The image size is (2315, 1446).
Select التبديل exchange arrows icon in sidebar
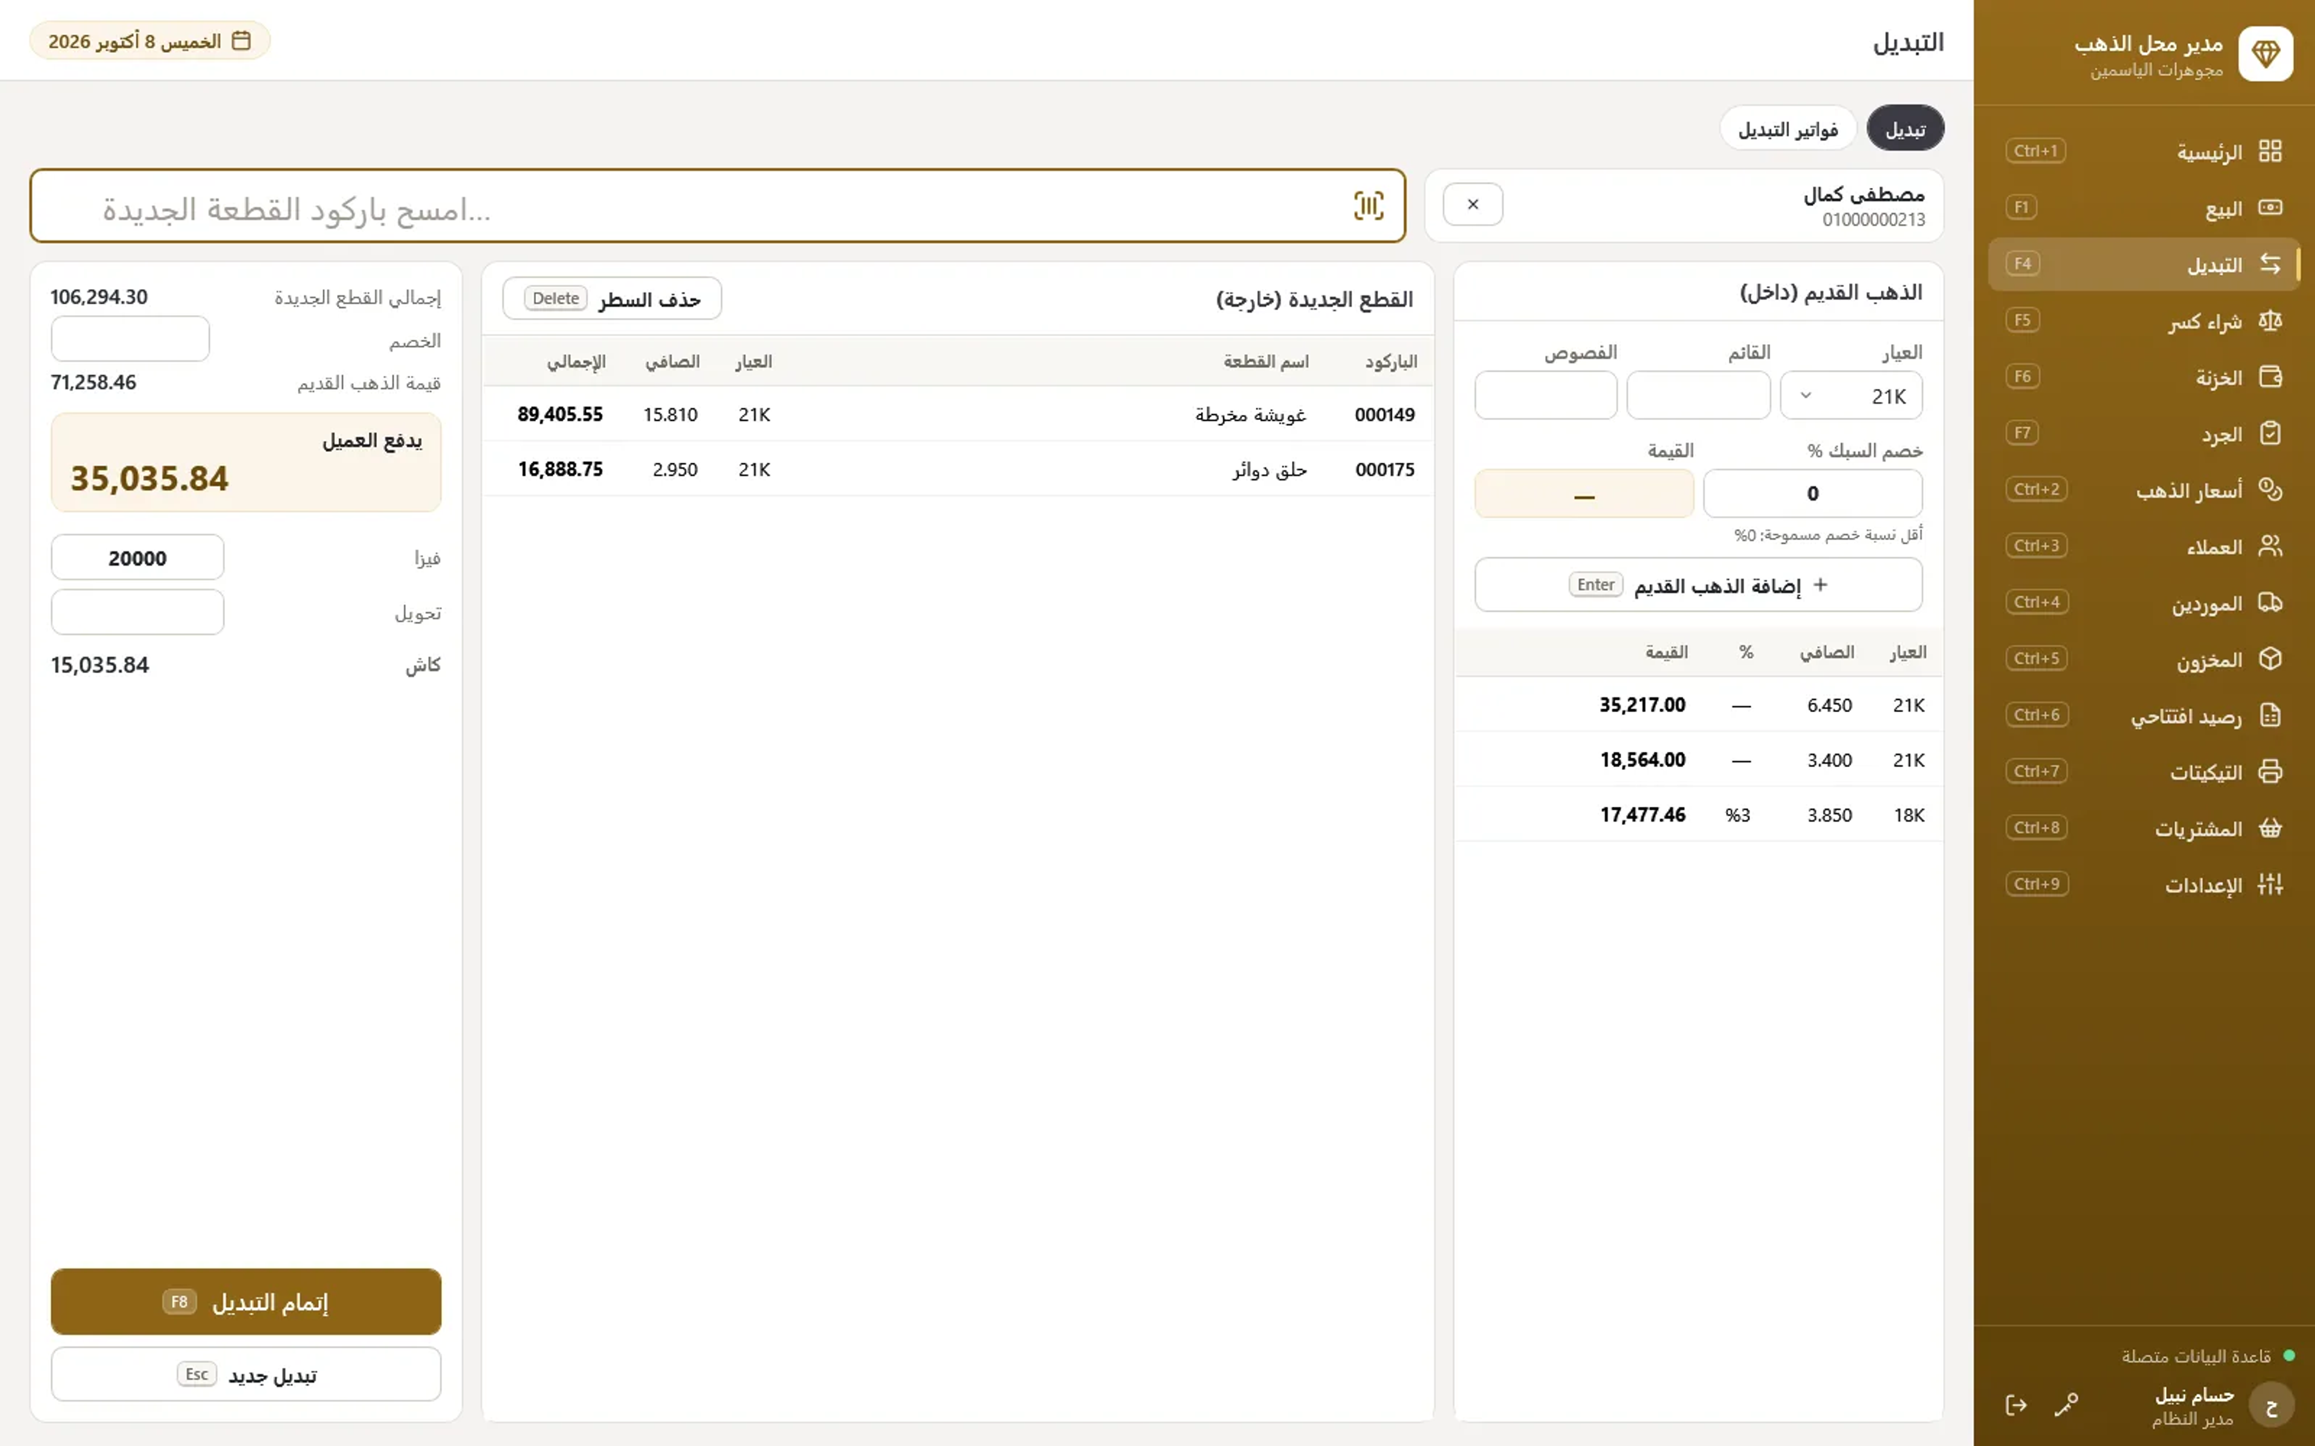[2270, 264]
